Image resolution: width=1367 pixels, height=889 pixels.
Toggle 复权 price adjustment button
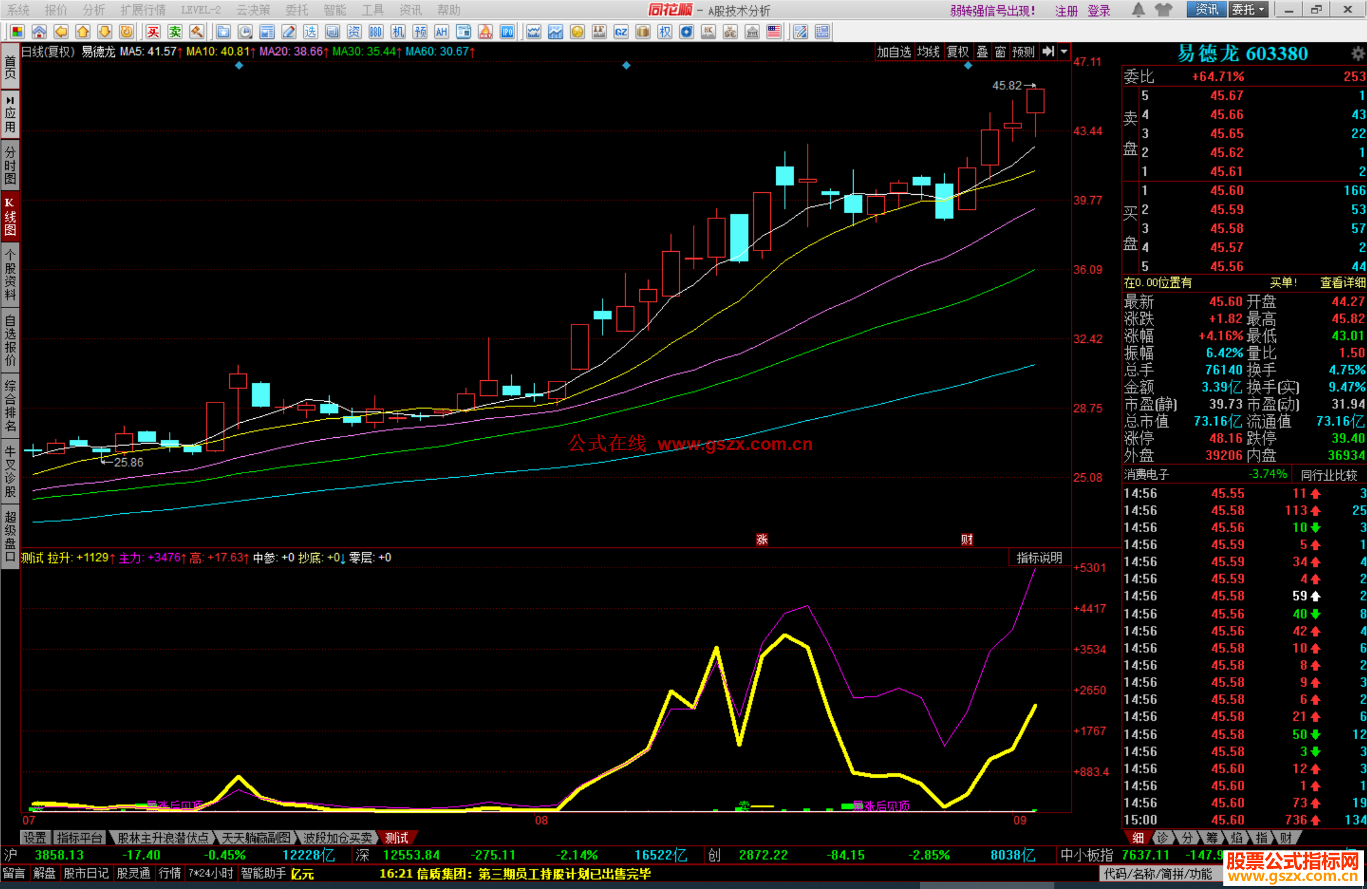pos(958,52)
